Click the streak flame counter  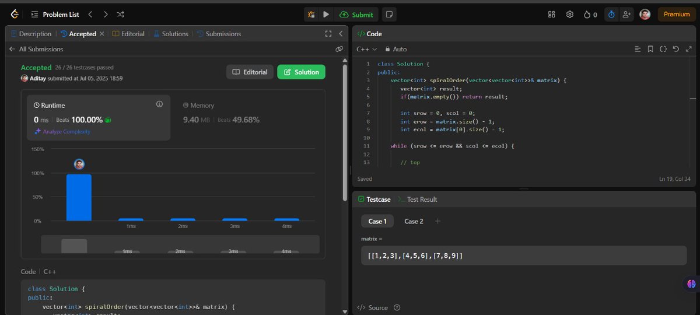coord(590,15)
